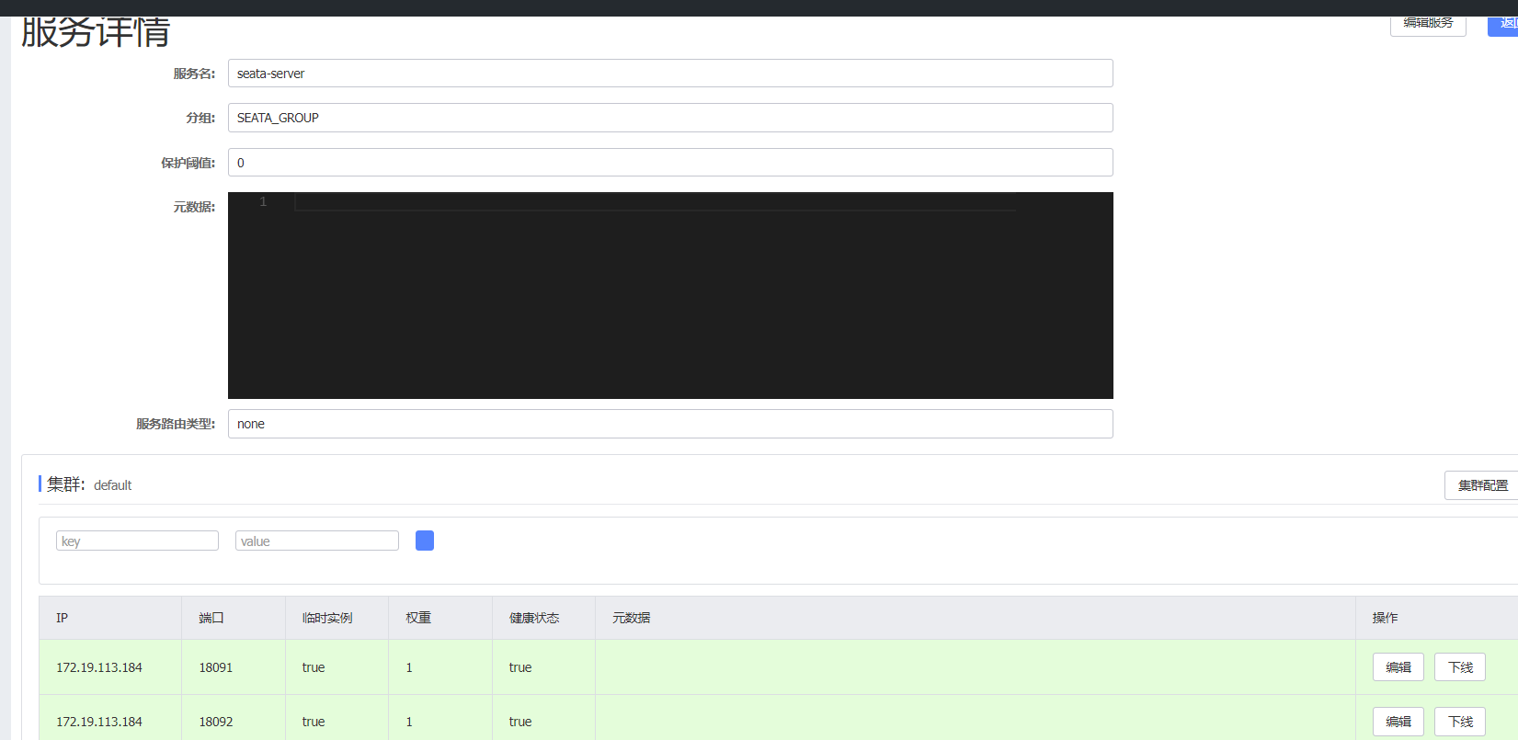Click the 服务名 field showing seata-server
The image size is (1518, 740).
[x=670, y=74]
